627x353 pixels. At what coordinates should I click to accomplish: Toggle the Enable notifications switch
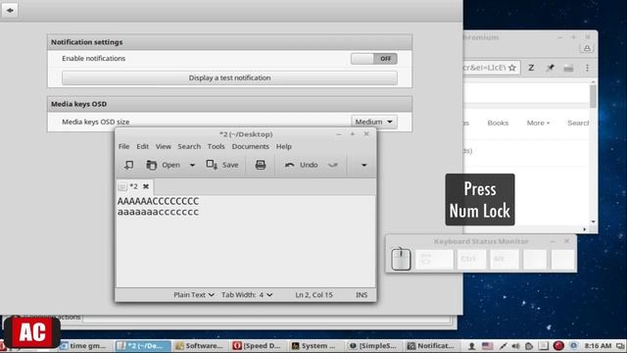[374, 59]
